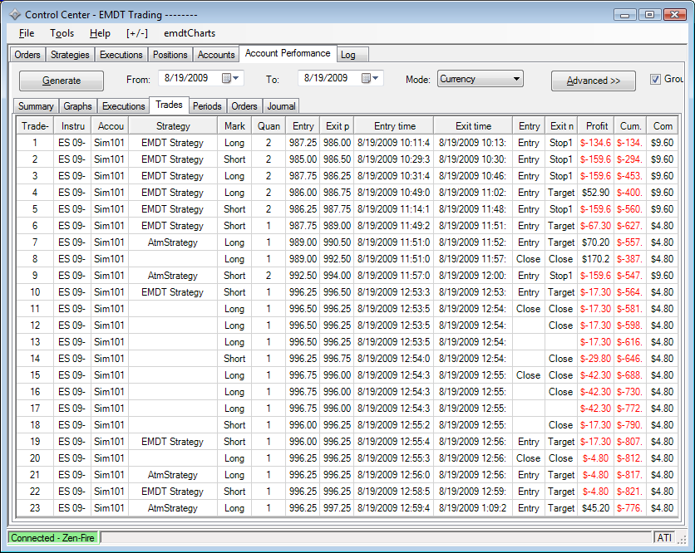Screen dimensions: 695x553
Task: Open the To date calendar dropdown
Action: pos(370,78)
